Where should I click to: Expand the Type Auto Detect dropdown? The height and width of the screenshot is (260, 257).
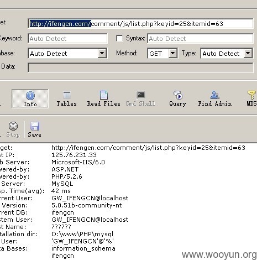tap(248, 54)
